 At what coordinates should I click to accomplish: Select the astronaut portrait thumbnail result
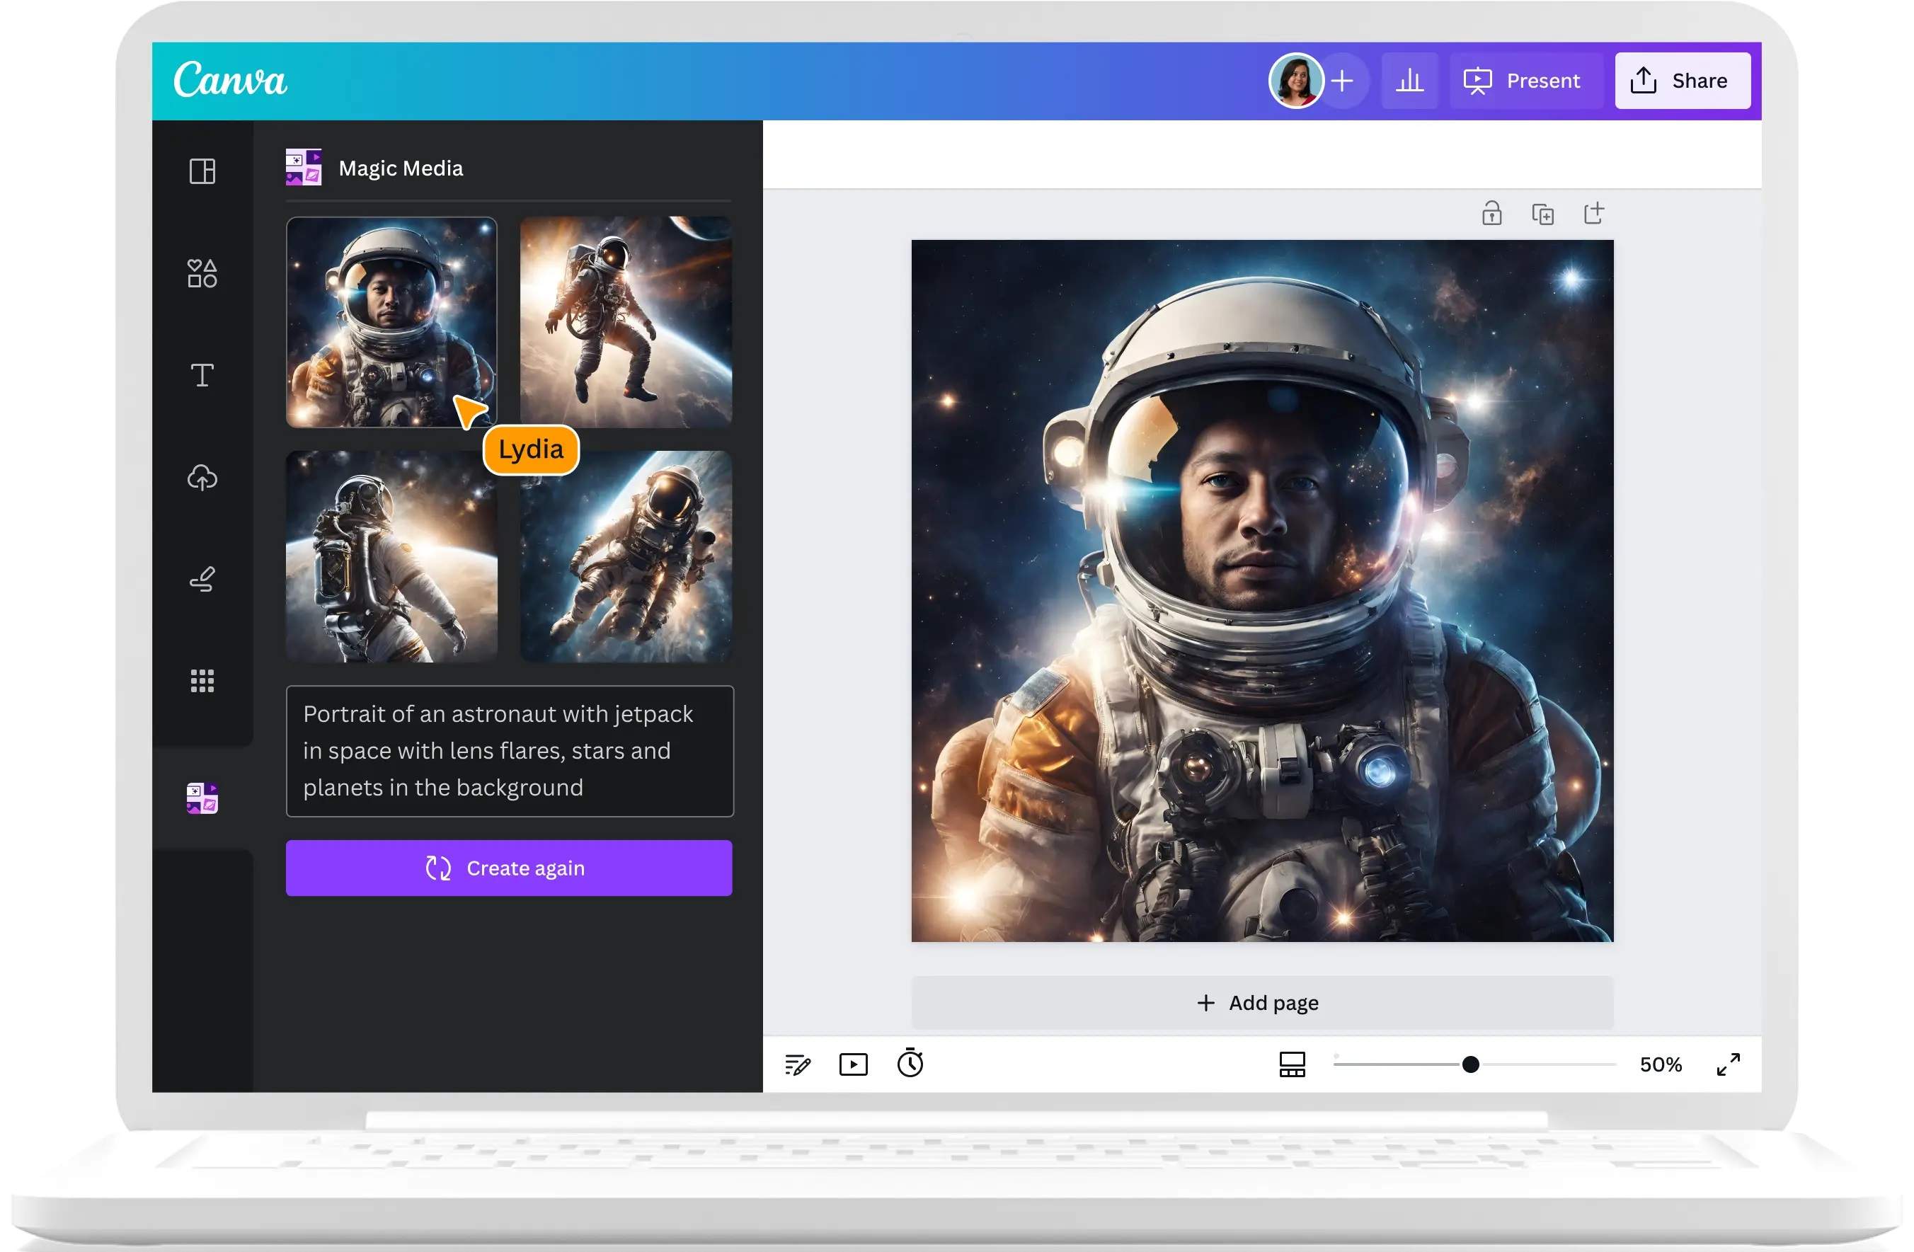[x=391, y=321]
